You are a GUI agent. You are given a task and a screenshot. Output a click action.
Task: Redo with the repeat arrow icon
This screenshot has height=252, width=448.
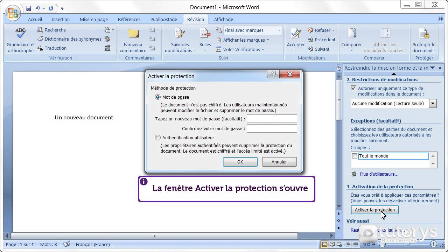(51, 8)
